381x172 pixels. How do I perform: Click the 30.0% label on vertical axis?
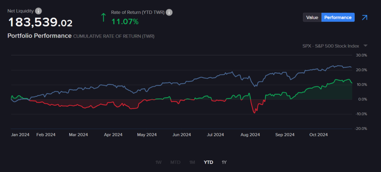coord(362,55)
